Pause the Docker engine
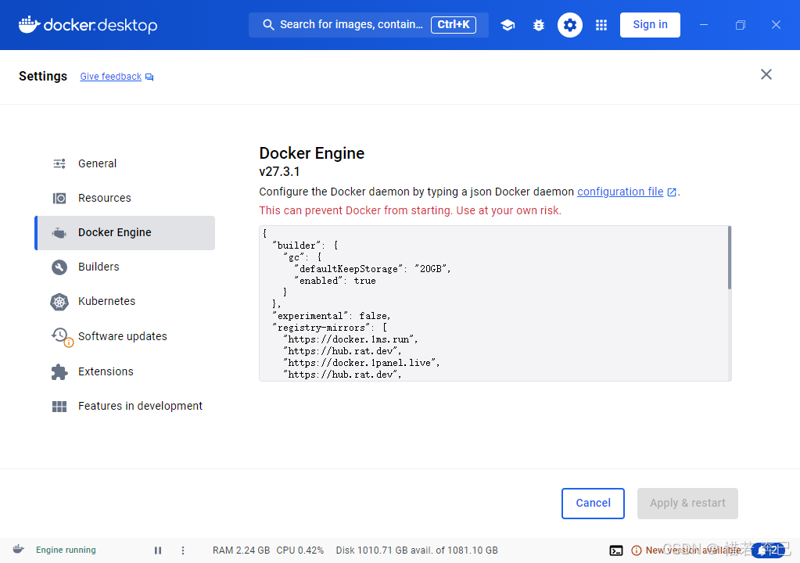 click(158, 550)
